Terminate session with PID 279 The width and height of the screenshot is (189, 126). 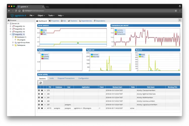(x=39, y=90)
